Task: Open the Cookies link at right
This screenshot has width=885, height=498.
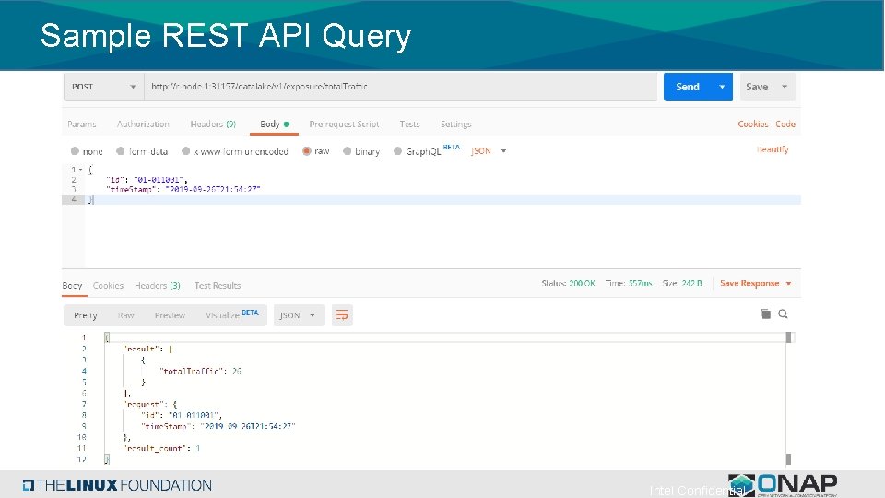Action: [x=753, y=124]
